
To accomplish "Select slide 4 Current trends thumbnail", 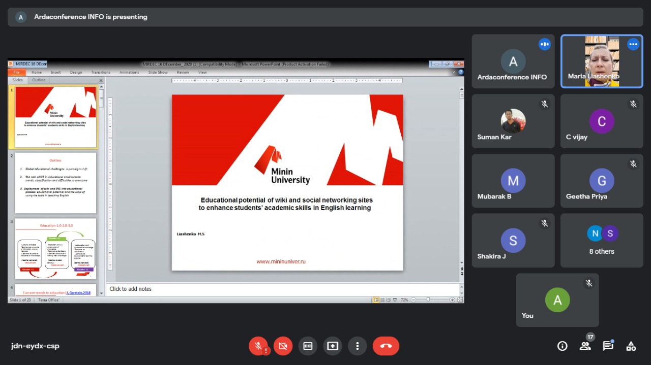I will click(x=55, y=290).
